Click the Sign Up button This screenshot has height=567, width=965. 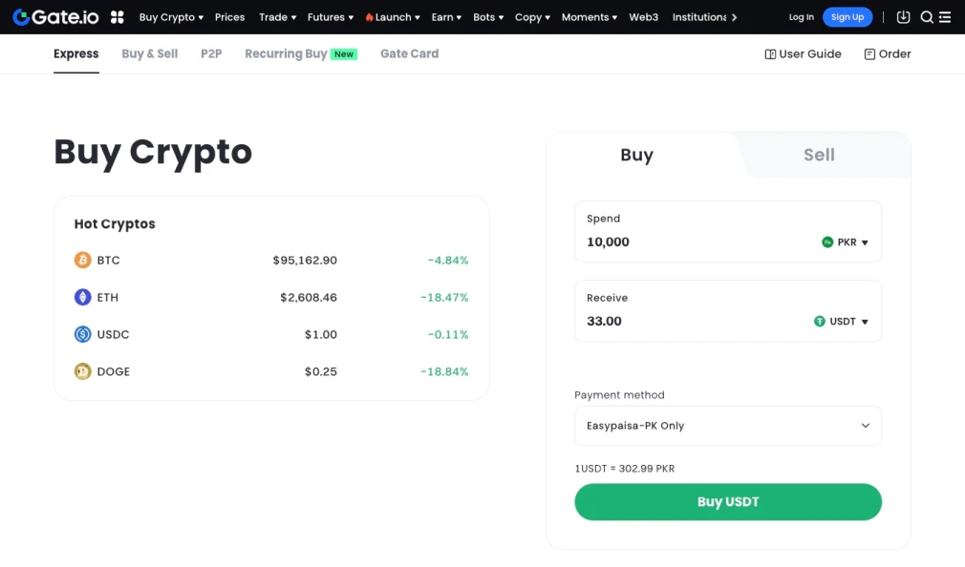[847, 16]
